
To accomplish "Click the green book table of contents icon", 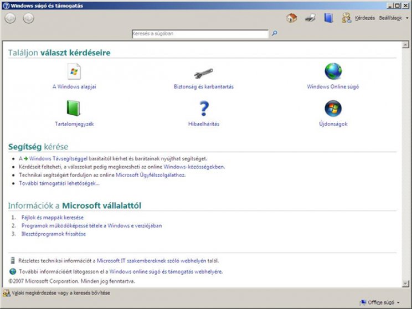I will [74, 108].
